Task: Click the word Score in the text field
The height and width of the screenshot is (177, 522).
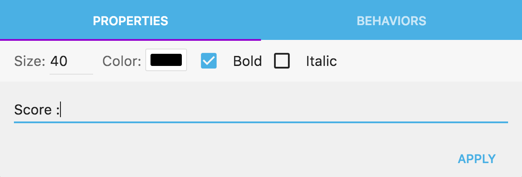Action: [x=33, y=110]
